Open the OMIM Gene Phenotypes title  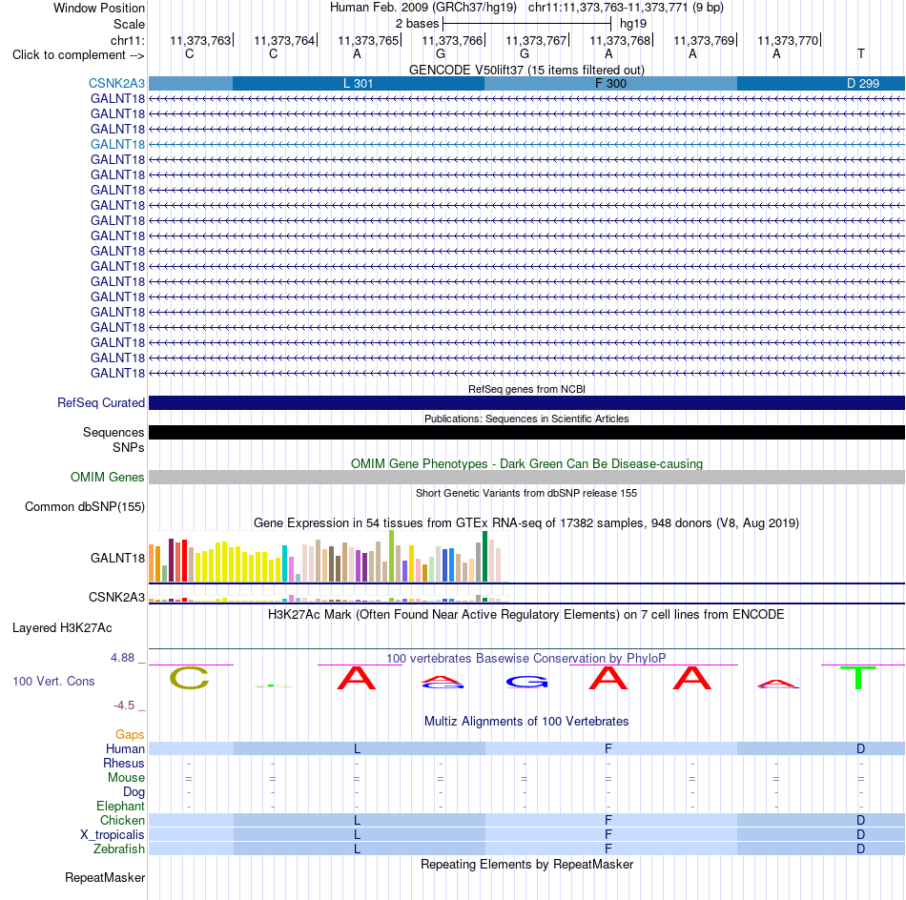pyautogui.click(x=526, y=464)
